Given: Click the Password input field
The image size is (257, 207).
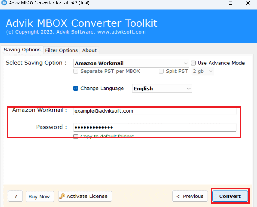Looking at the screenshot, I should (x=155, y=127).
